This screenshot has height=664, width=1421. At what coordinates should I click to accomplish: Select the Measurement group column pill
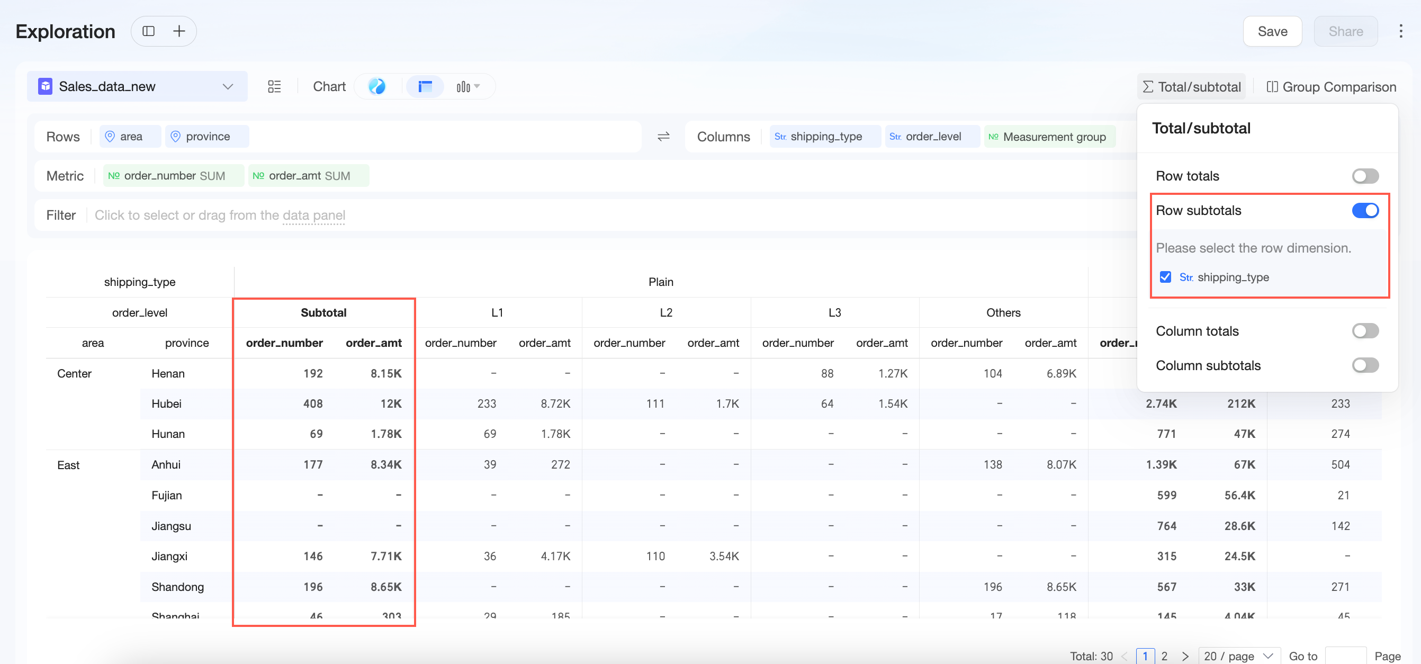click(x=1050, y=137)
